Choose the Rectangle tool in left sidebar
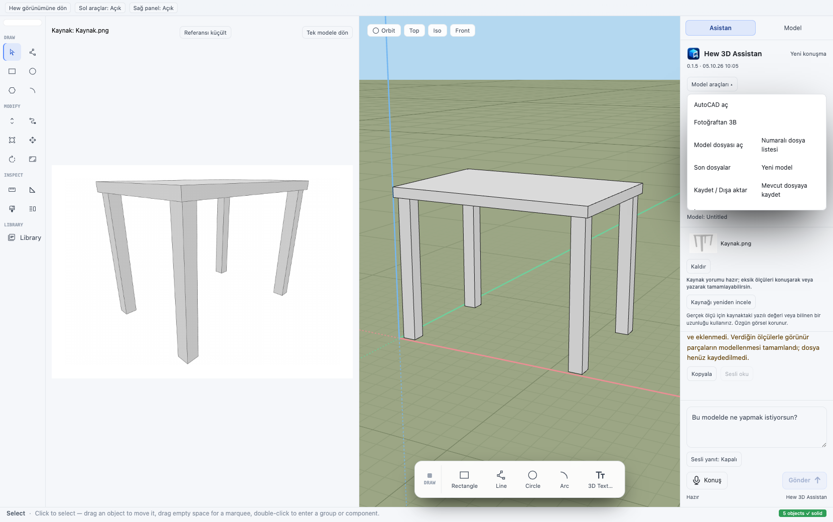 (x=12, y=71)
